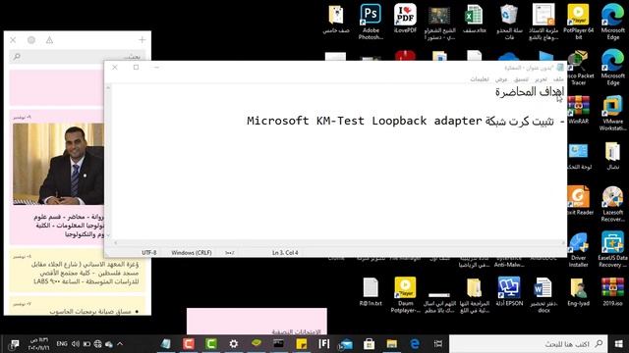Open Task View on the taskbar

pos(437,344)
